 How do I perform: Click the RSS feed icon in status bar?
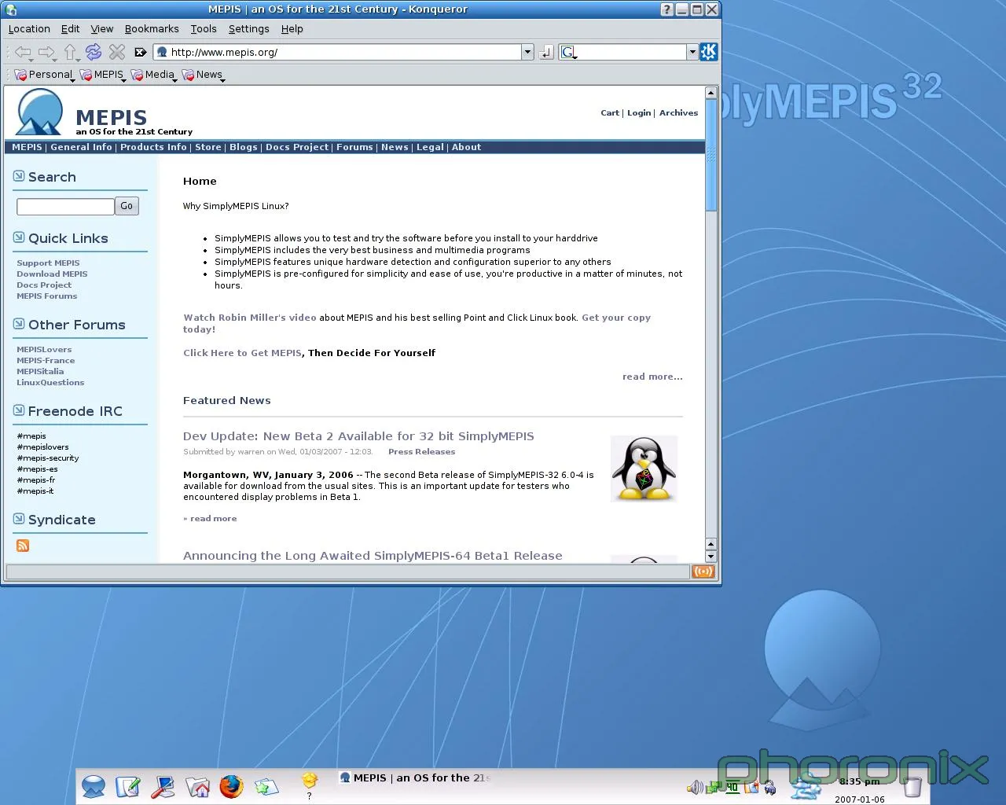point(703,572)
